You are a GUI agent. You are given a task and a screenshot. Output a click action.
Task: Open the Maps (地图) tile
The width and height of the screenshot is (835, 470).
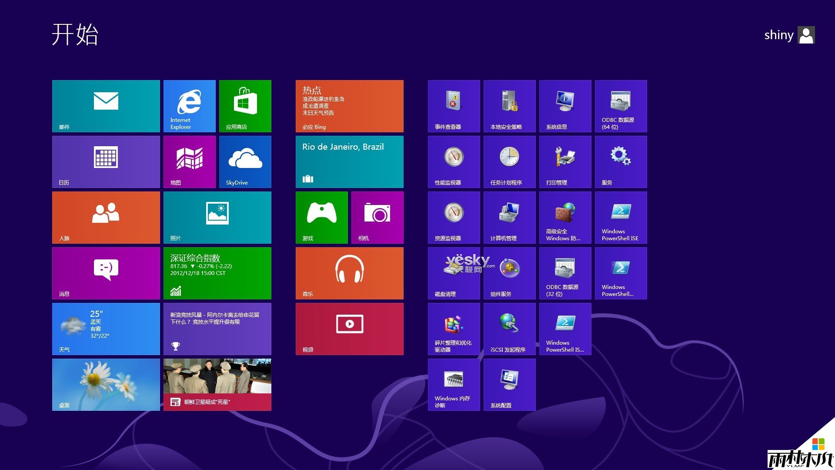coord(189,161)
